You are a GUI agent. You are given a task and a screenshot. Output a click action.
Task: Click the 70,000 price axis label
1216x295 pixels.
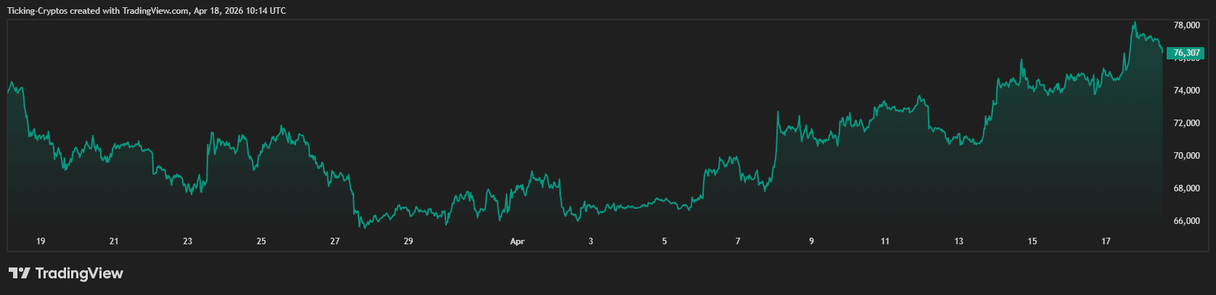1186,156
